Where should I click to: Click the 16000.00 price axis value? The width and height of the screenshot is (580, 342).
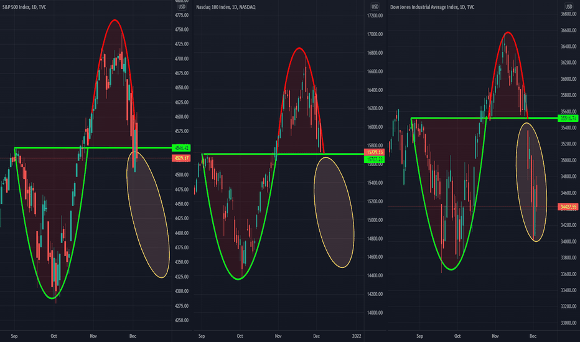pyautogui.click(x=375, y=127)
